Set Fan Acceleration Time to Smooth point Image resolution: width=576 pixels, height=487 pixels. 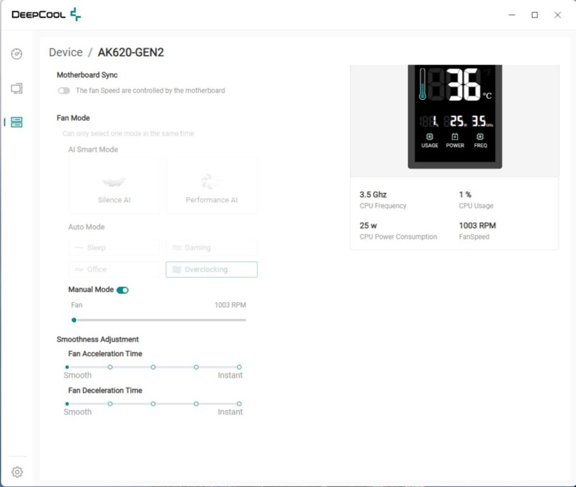[x=67, y=367]
